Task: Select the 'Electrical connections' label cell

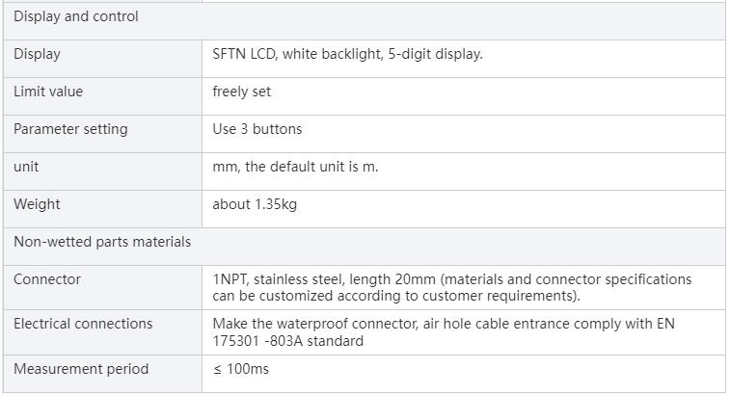Action: (83, 324)
